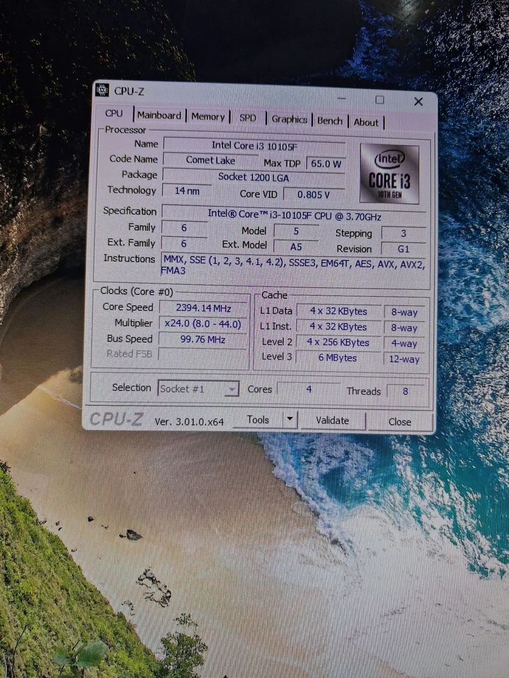The width and height of the screenshot is (509, 678).
Task: Open the Tools dropdown arrow
Action: [x=290, y=420]
